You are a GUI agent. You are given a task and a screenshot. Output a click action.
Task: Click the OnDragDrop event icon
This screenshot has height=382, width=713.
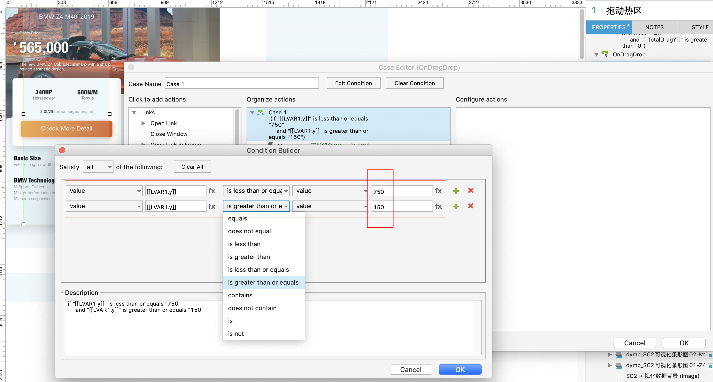[605, 54]
